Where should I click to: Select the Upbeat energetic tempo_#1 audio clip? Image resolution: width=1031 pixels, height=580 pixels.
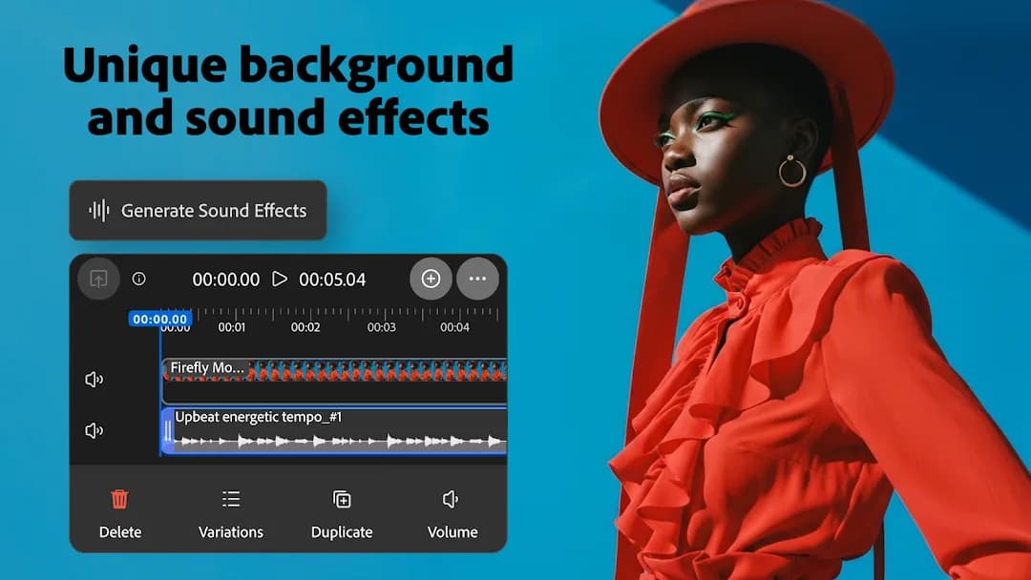coord(335,431)
